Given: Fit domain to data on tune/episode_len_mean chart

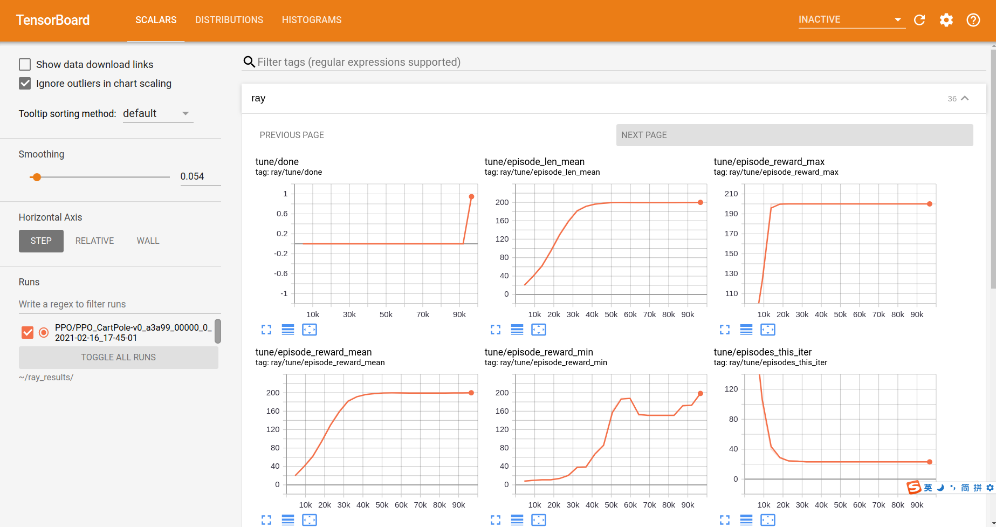Looking at the screenshot, I should coord(539,330).
